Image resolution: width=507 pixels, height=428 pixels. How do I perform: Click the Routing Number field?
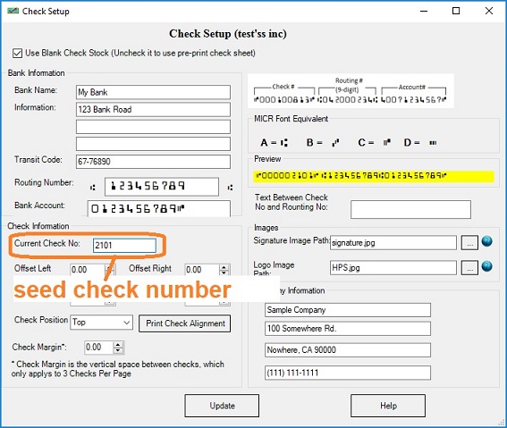[x=162, y=187]
